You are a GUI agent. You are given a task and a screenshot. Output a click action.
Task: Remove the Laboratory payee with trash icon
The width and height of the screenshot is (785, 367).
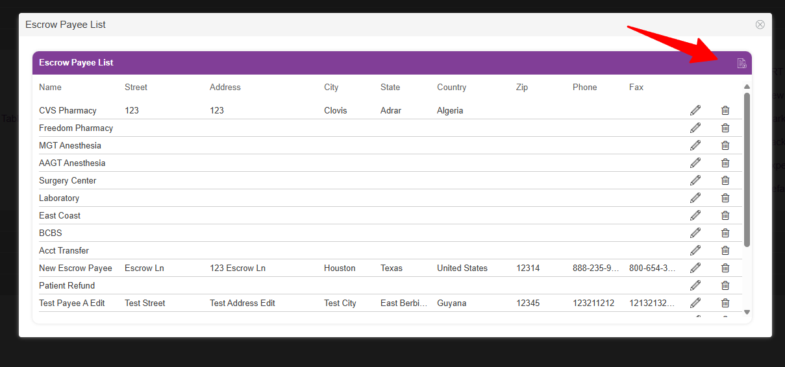(725, 198)
